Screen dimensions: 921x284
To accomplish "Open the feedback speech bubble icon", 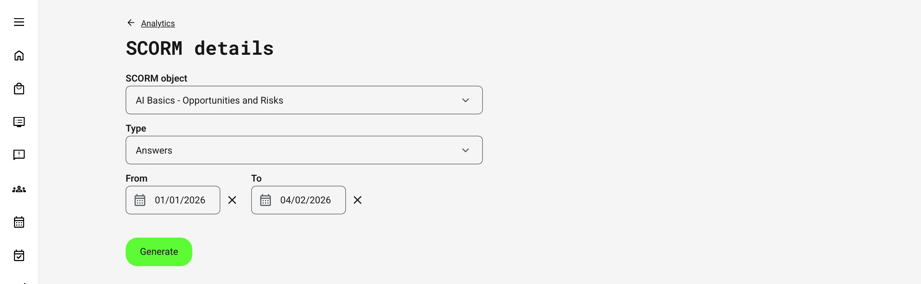I will (18, 155).
